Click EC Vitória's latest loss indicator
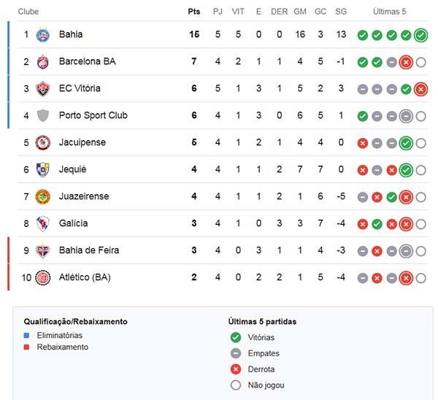This screenshot has height=400, width=438. (x=420, y=89)
